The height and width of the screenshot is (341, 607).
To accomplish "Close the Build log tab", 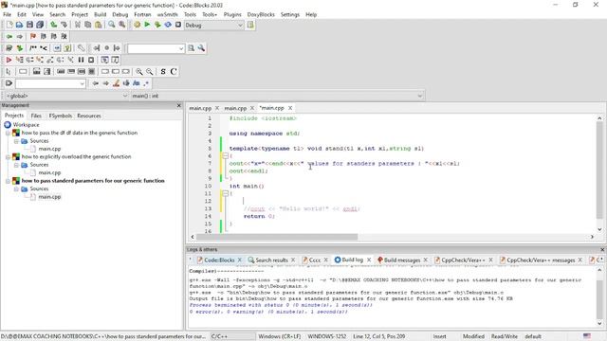I will tap(369, 260).
